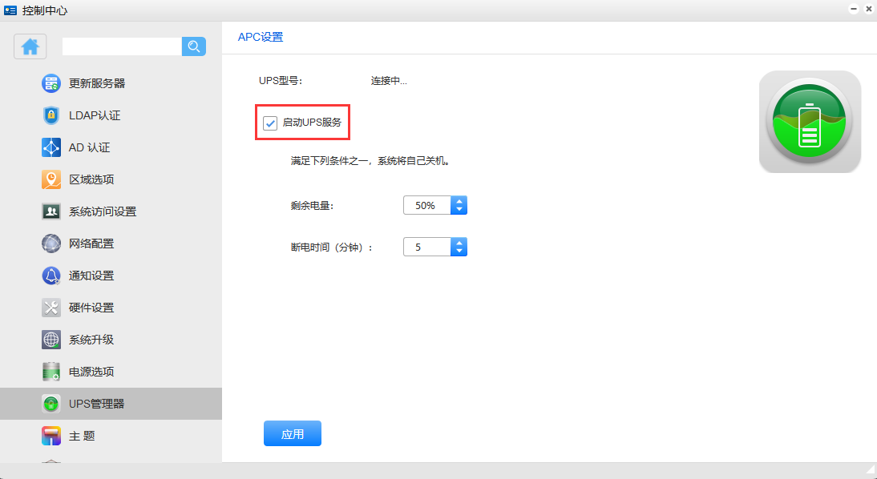877x479 pixels.
Task: Go to 系统访问设置 menu item
Action: click(102, 211)
